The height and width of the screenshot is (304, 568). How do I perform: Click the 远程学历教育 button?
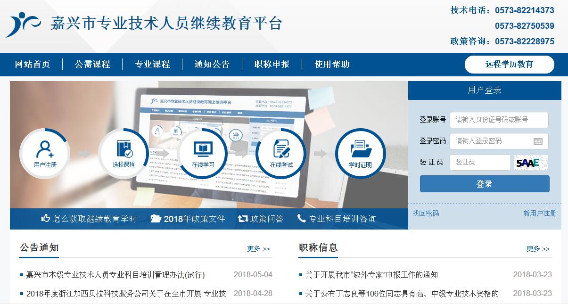click(509, 65)
